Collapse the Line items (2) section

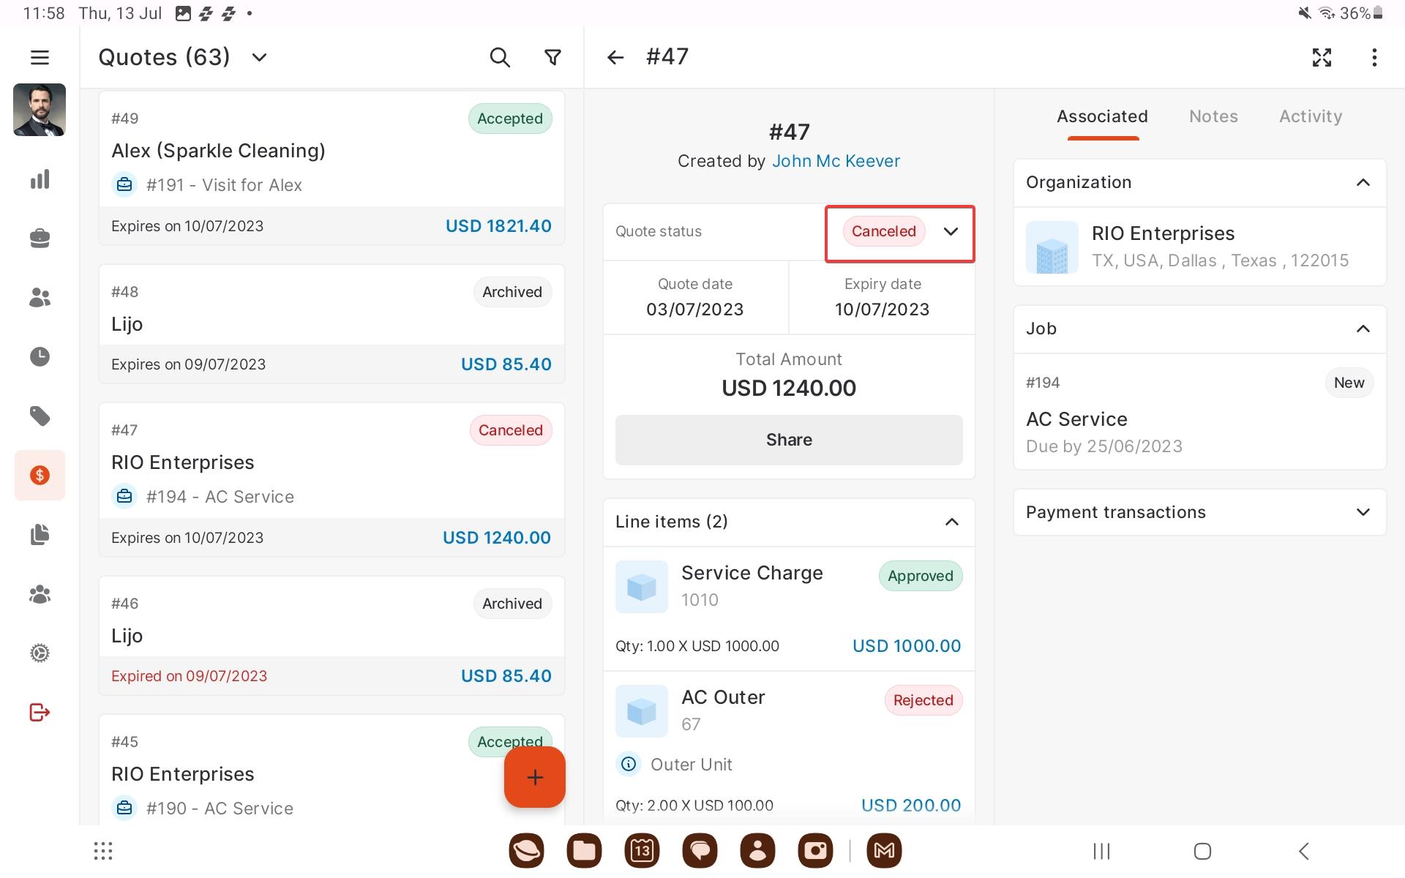951,522
